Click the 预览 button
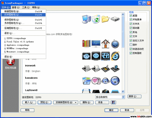Screen dimensions: 152x118 [x=44, y=102]
